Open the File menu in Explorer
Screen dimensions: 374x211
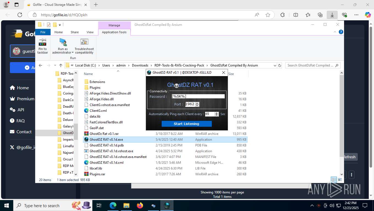tap(43, 32)
